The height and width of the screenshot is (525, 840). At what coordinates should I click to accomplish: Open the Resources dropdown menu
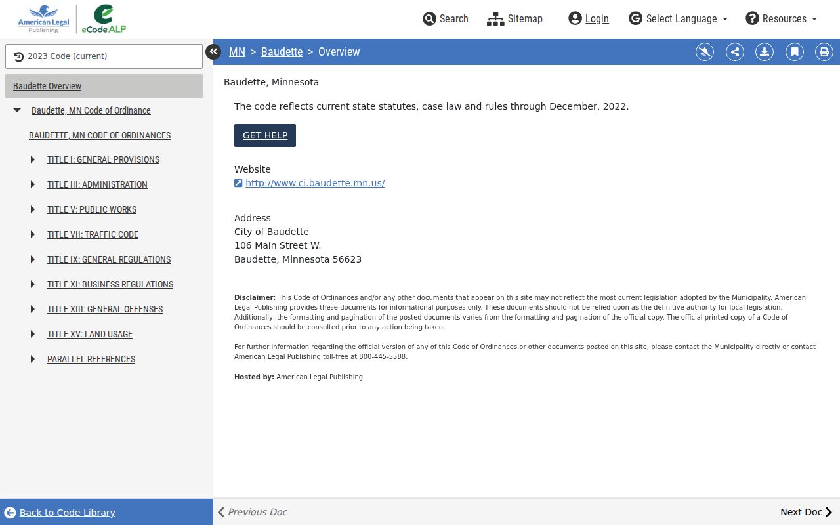click(782, 18)
